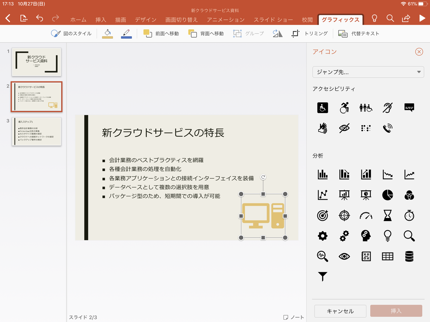
Task: Select the stopwatch icon
Action: (409, 216)
